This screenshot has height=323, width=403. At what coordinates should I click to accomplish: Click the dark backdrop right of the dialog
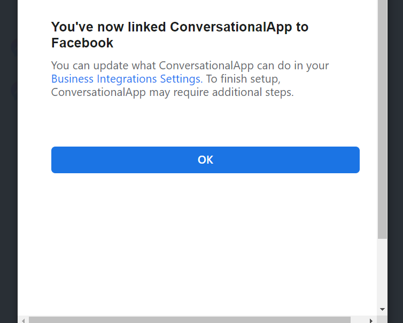(x=395, y=160)
